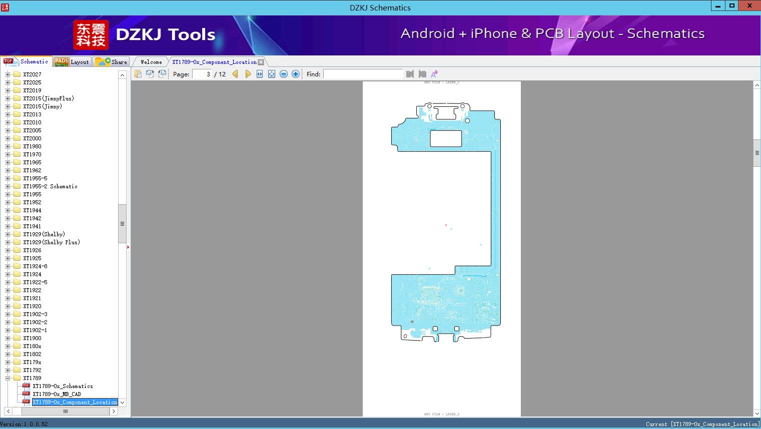Fit the whole page in view

[272, 74]
